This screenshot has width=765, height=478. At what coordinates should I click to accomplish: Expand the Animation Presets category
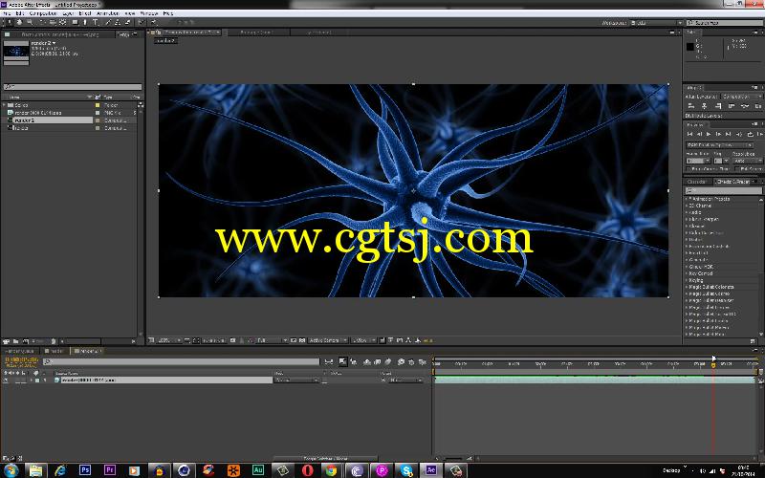pos(687,199)
